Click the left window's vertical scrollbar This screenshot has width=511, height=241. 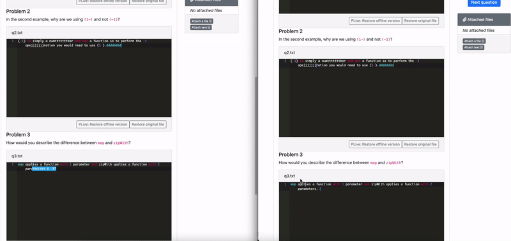coord(256,136)
